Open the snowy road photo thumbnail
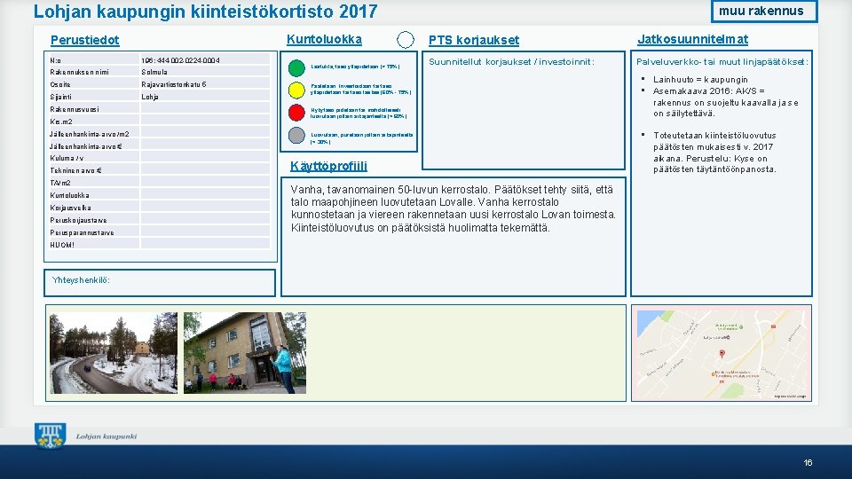Screen dimensions: 852x479 (114, 352)
